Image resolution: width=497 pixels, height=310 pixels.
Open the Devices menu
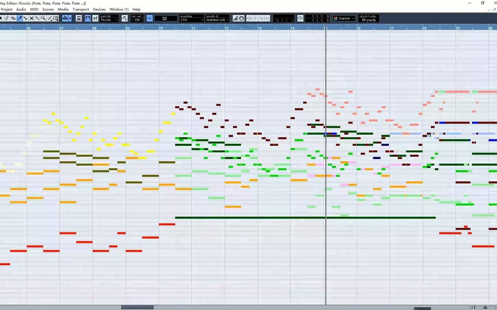pyautogui.click(x=99, y=9)
